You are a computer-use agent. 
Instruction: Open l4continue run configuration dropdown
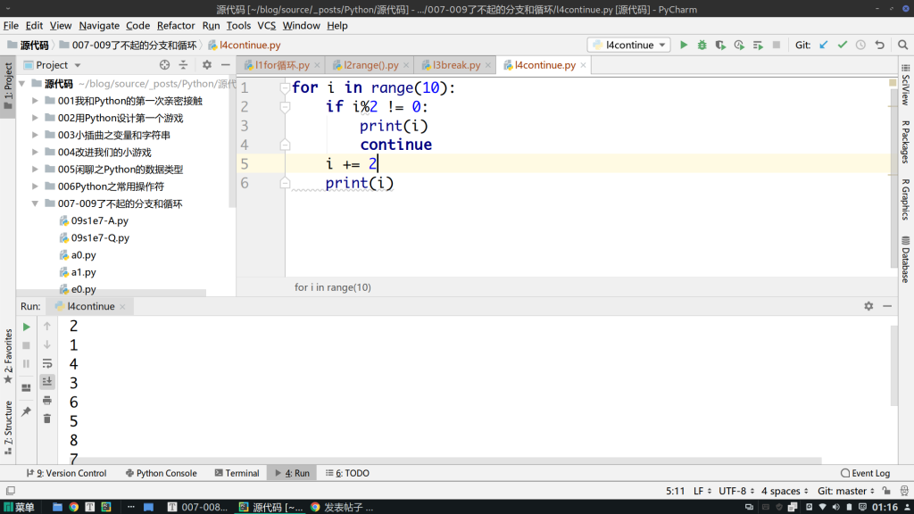(x=629, y=45)
